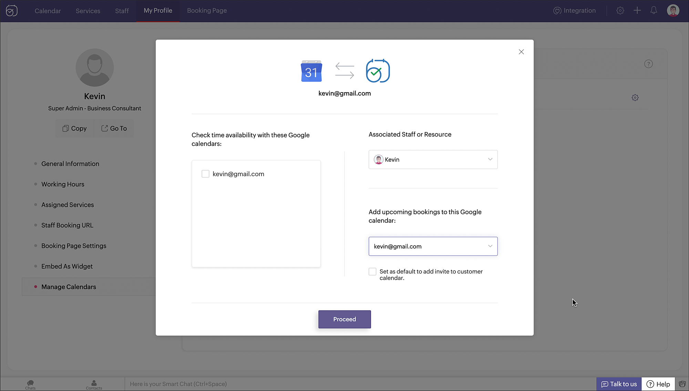Enable default invite to customer calendar
Image resolution: width=689 pixels, height=391 pixels.
tap(372, 272)
